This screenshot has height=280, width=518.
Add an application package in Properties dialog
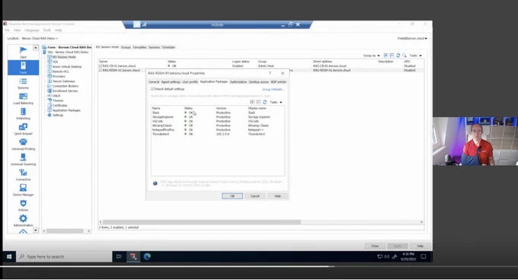(x=252, y=102)
